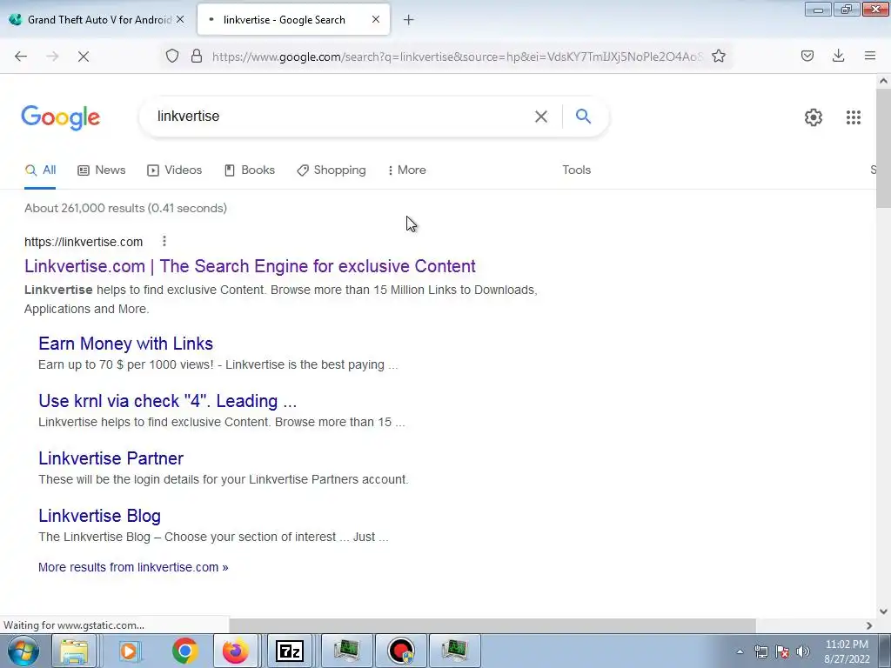The height and width of the screenshot is (668, 891).
Task: Switch to Shopping results
Action: pos(332,170)
